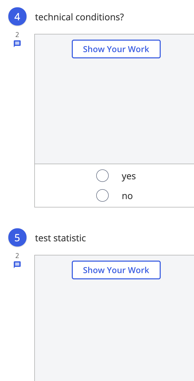Viewport: 194px width, 381px height.
Task: Add a comment on the technical conditions question
Action: pyautogui.click(x=17, y=43)
